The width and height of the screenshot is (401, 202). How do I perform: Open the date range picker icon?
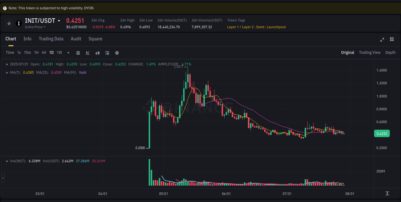coord(78,53)
